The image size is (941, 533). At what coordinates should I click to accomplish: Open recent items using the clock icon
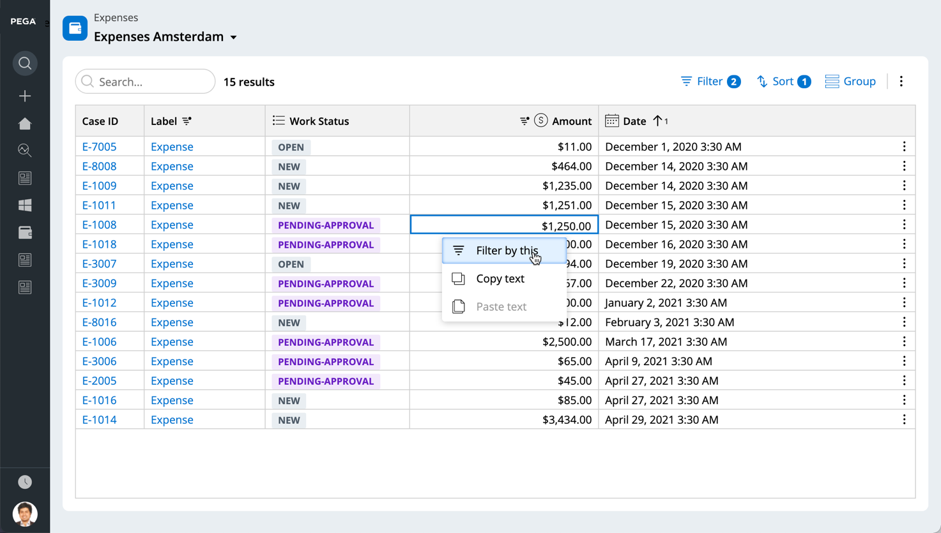24,482
